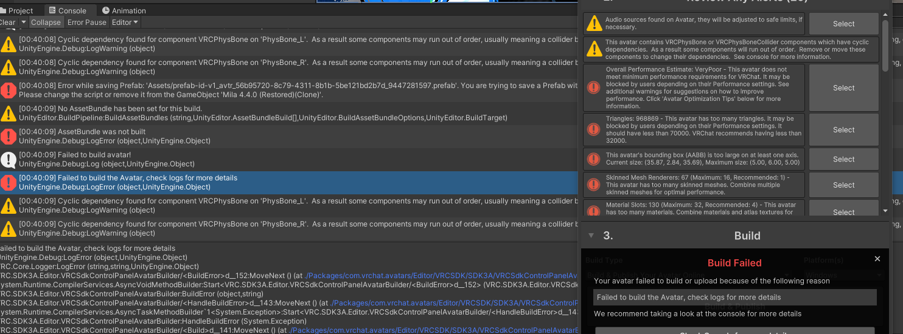This screenshot has width=903, height=334.
Task: Click error icon of Skinned Mesh Renderers alert
Action: click(x=593, y=185)
